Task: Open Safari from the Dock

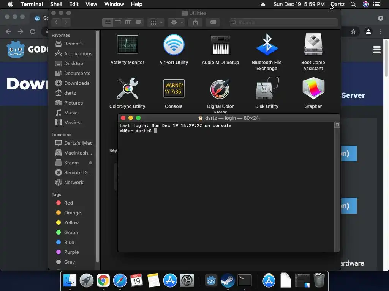Action: 120,281
